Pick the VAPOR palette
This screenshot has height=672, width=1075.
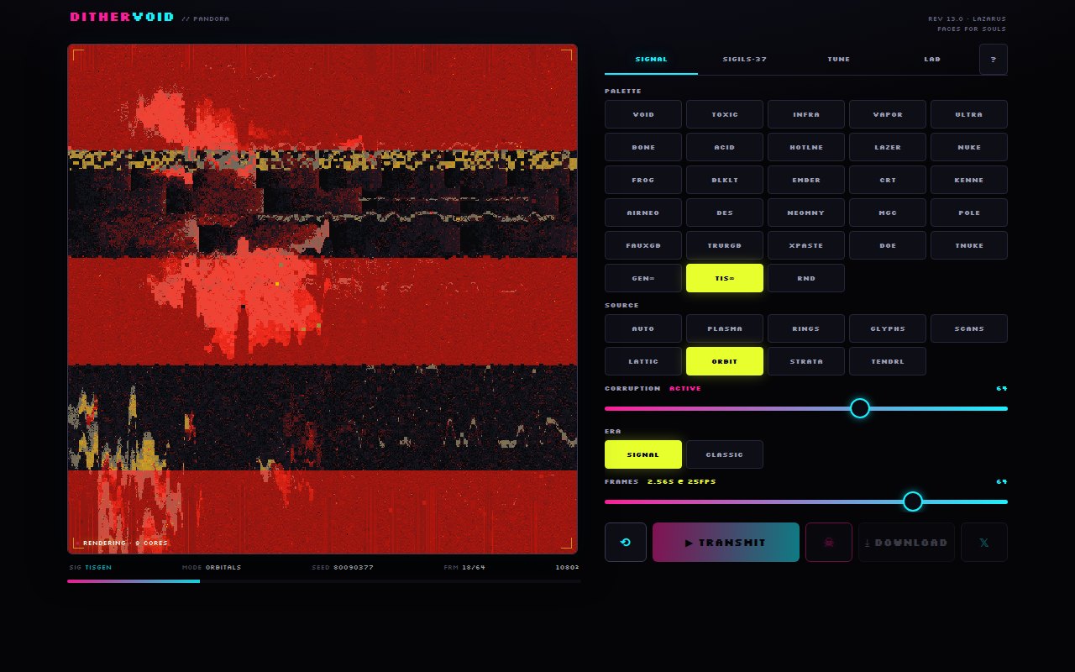click(888, 114)
